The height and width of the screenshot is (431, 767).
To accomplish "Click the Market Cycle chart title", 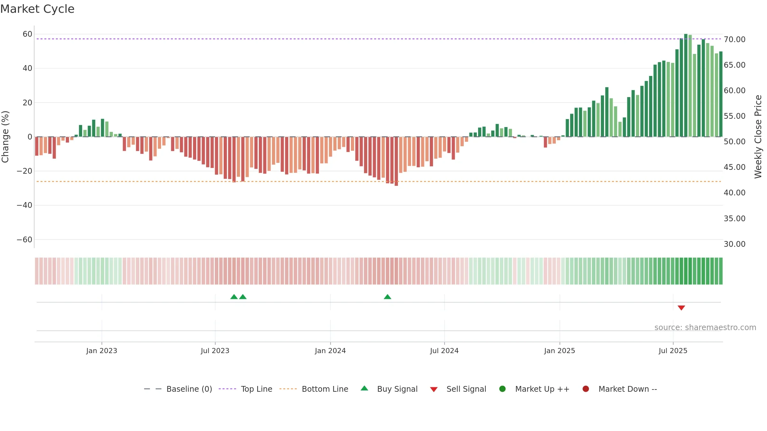I will click(x=37, y=9).
